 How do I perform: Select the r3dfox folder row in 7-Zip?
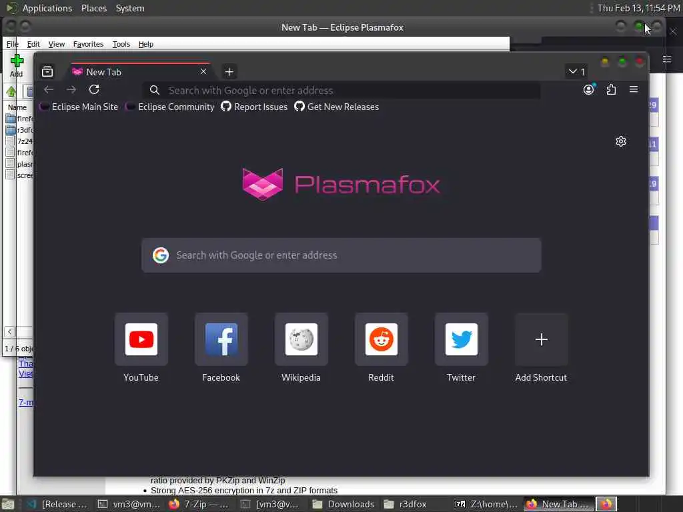[x=19, y=130]
